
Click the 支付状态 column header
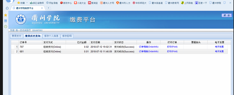pyautogui.click(x=125, y=42)
